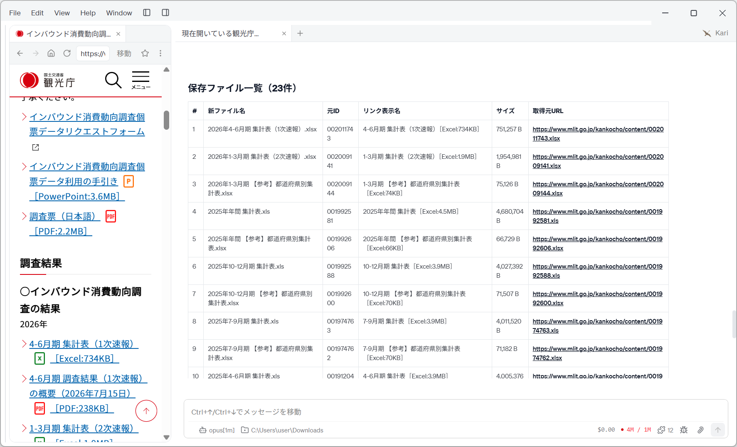The image size is (737, 447).
Task: Reload the browser page
Action: pos(67,53)
